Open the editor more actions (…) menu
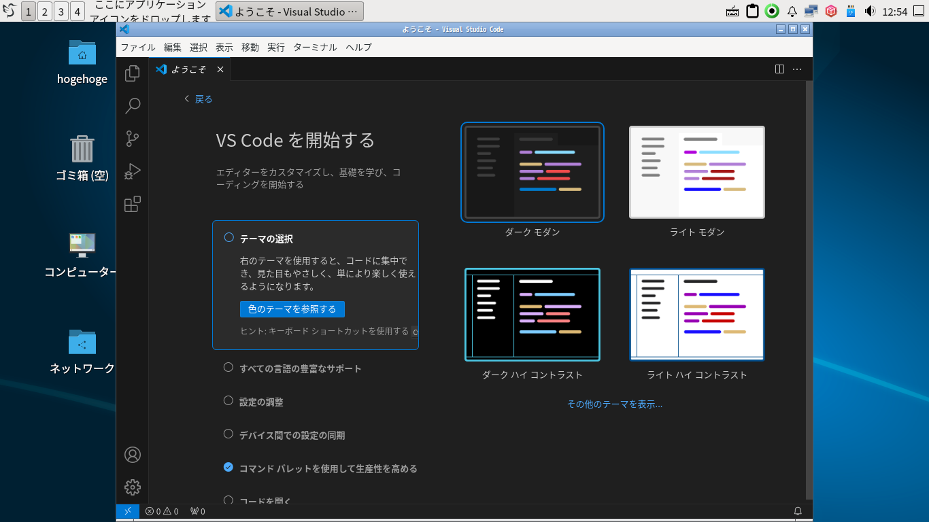Screen dimensions: 929x522 797,69
